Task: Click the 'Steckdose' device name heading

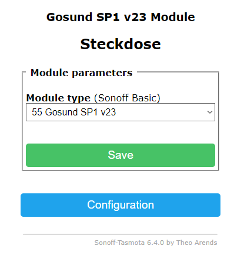Action: 121,44
